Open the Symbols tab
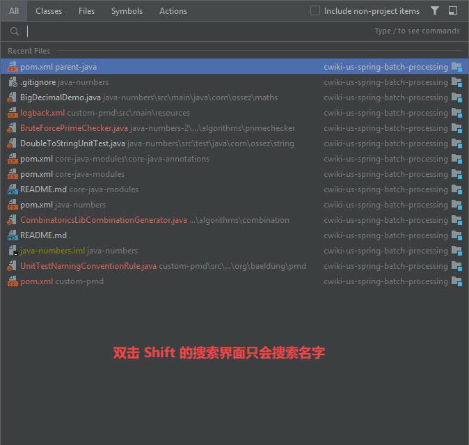Viewport: 469px width, 445px height. [x=127, y=11]
